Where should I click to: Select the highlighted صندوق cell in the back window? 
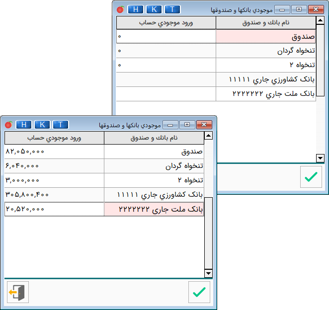(x=265, y=36)
